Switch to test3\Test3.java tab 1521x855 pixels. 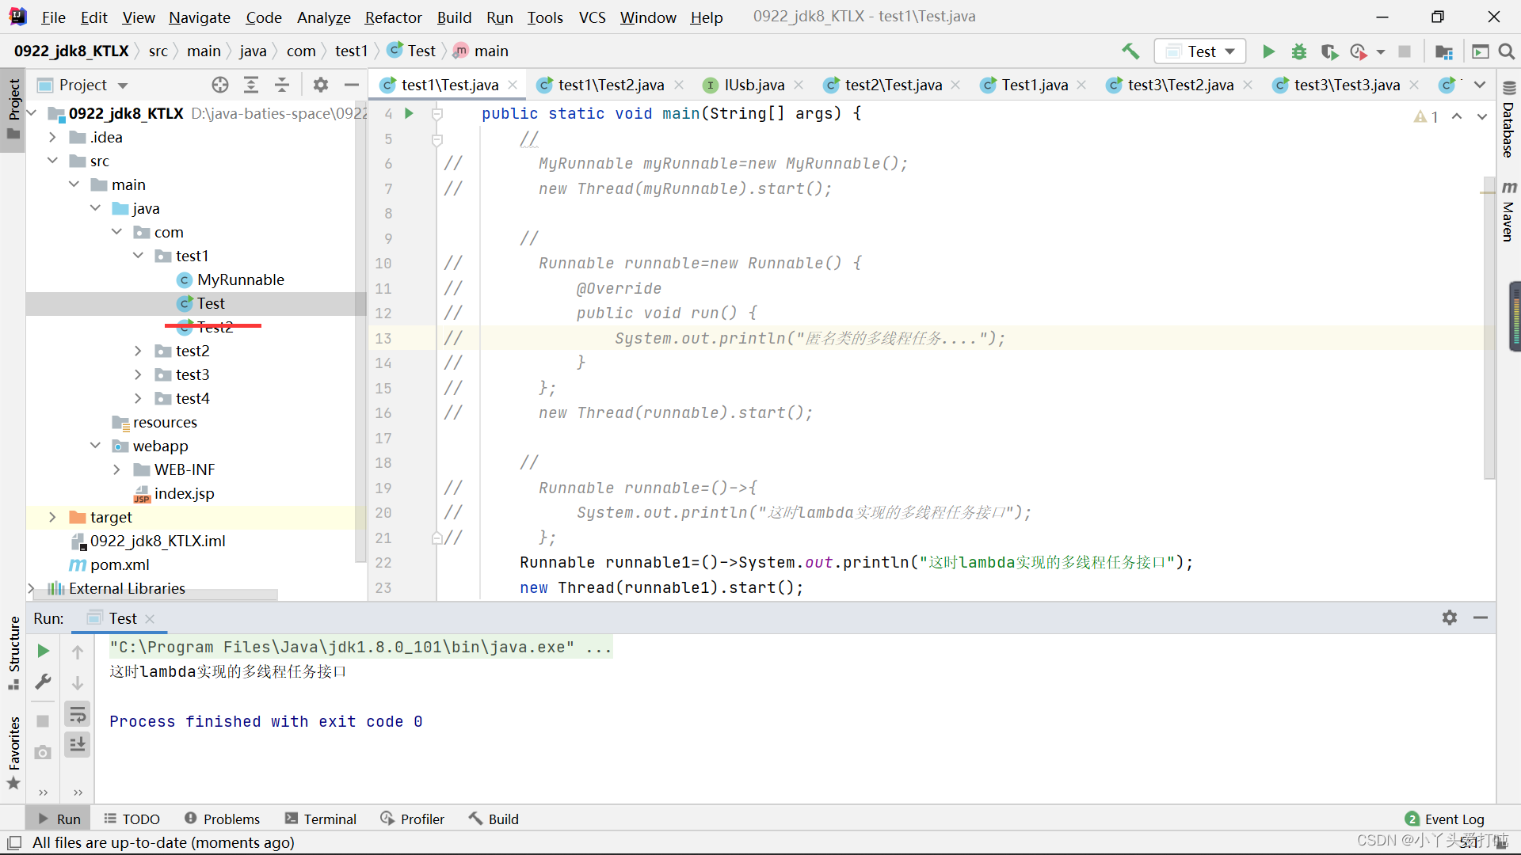[1346, 85]
